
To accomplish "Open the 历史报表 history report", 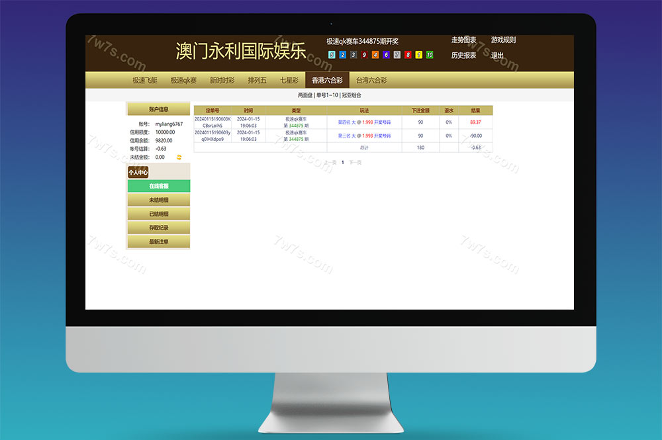I will pos(463,55).
